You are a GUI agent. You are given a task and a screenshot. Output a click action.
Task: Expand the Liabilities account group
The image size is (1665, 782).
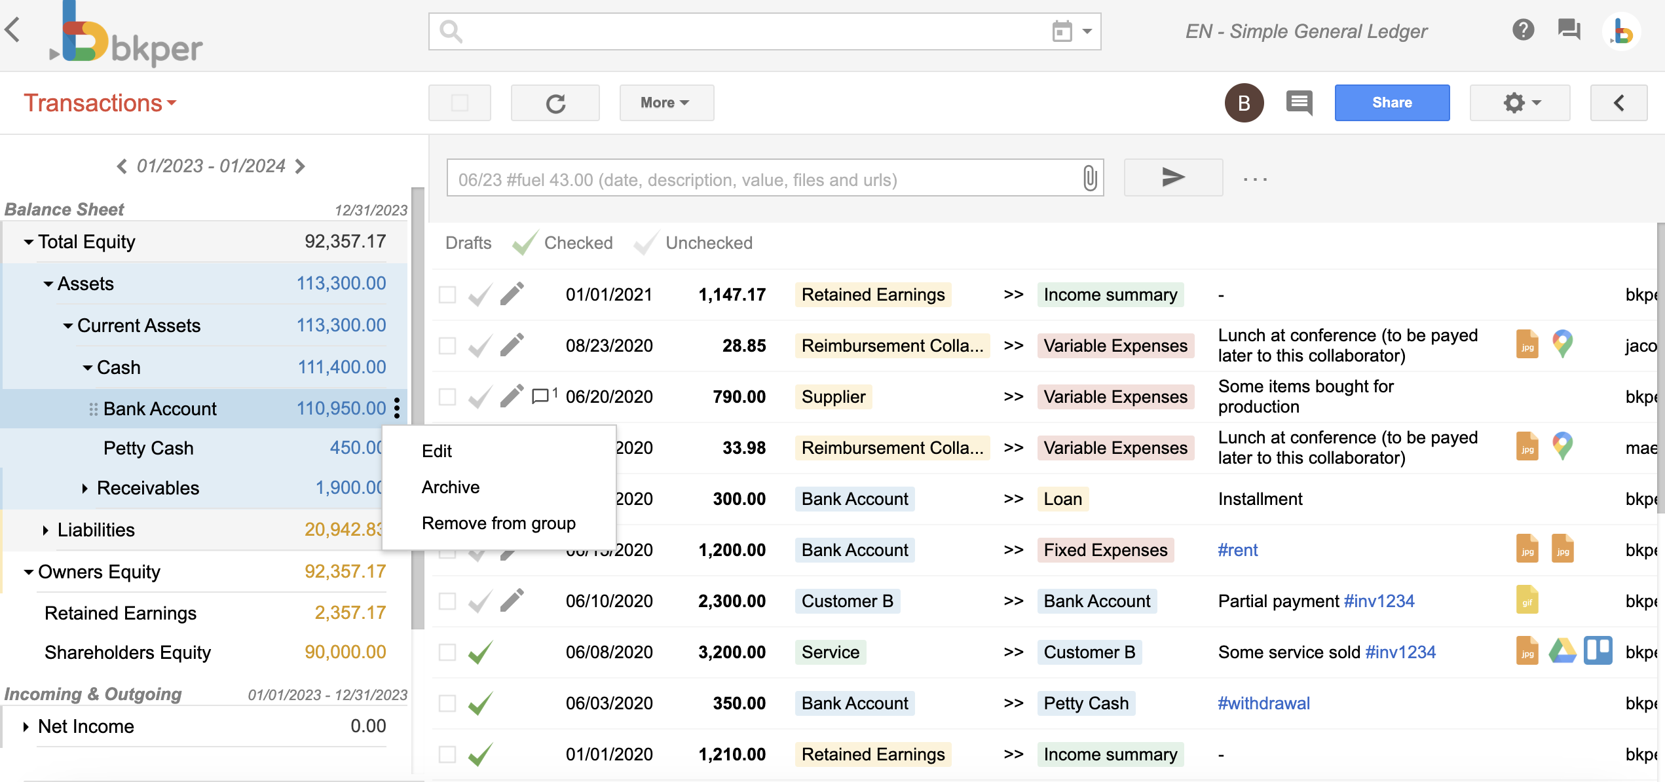[45, 530]
